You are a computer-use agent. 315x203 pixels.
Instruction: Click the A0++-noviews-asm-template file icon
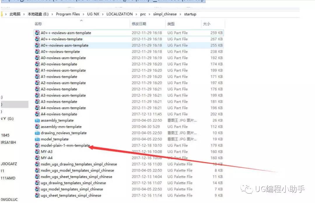[x=37, y=33]
